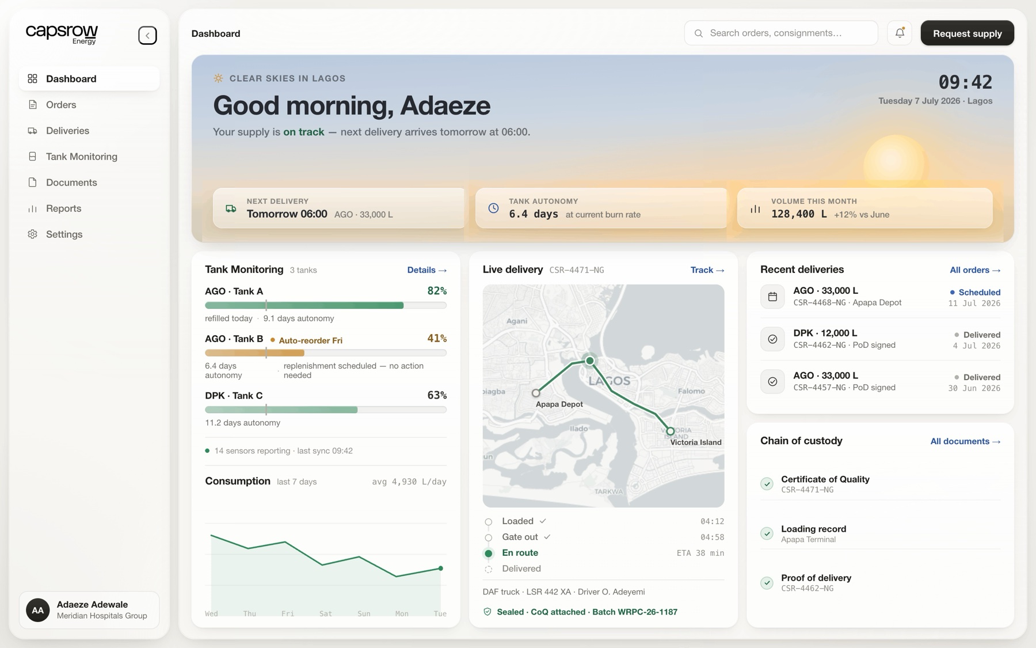This screenshot has width=1036, height=648.
Task: Open the All orders link
Action: coord(975,270)
